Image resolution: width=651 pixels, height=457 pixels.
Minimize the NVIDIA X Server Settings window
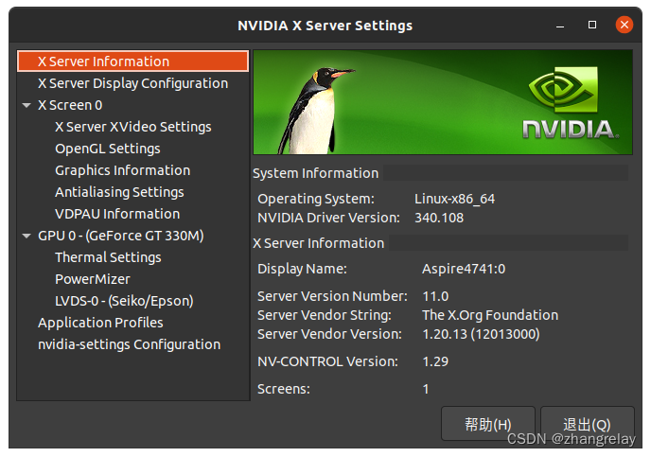[560, 26]
